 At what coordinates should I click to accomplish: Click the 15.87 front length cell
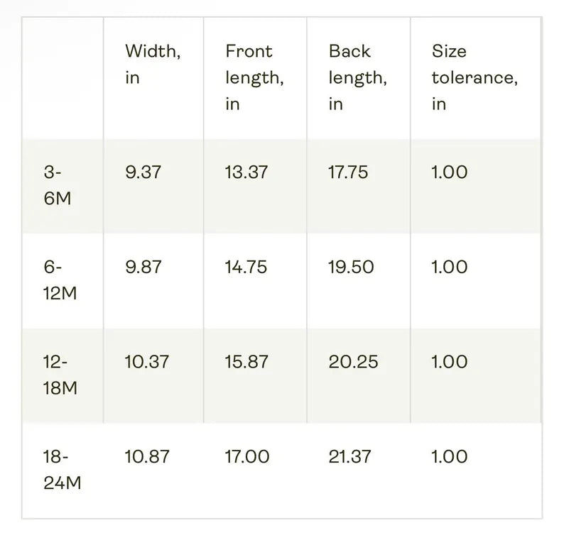(246, 361)
